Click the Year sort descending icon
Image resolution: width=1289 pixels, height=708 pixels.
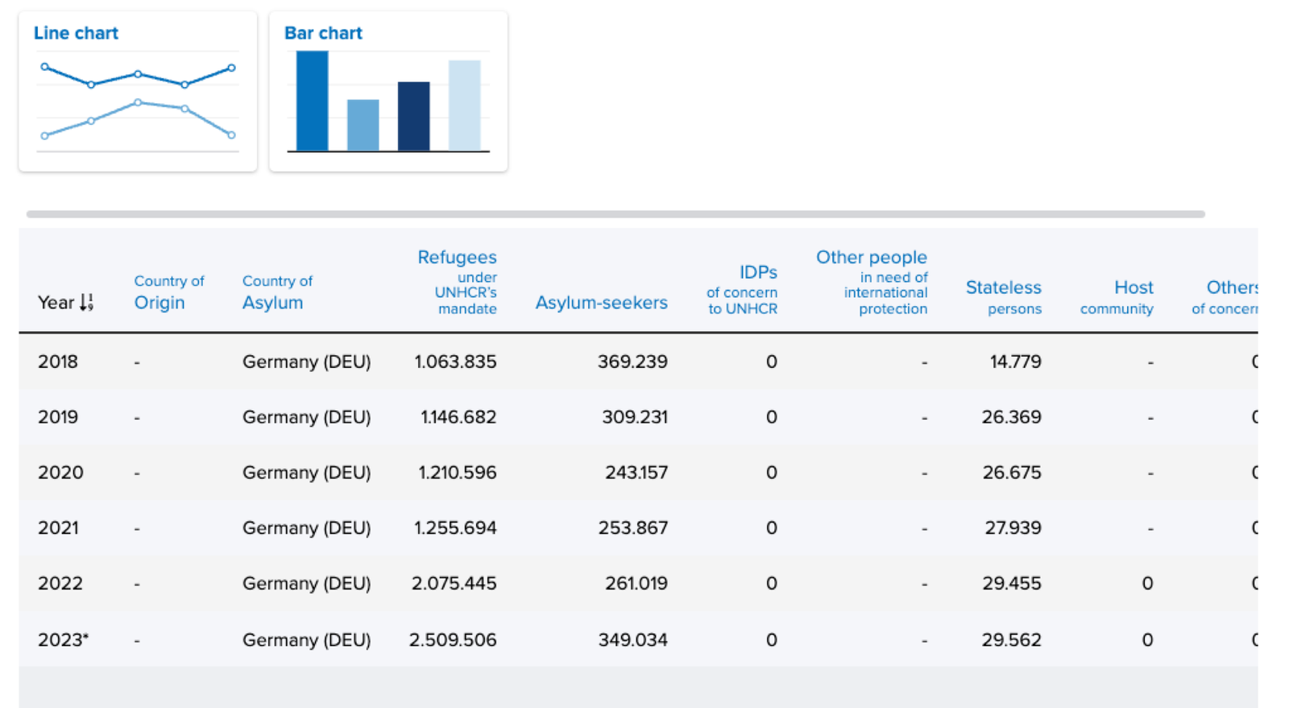click(x=87, y=303)
